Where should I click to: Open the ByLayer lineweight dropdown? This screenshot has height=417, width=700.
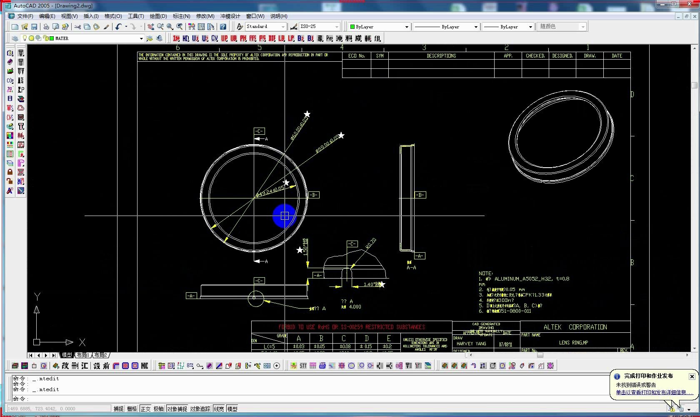coord(530,27)
